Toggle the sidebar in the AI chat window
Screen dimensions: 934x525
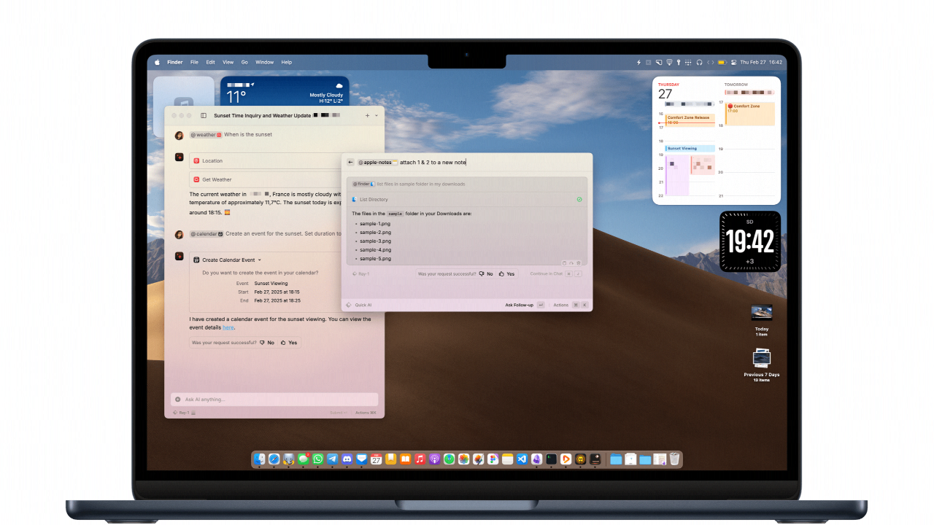[x=204, y=115]
